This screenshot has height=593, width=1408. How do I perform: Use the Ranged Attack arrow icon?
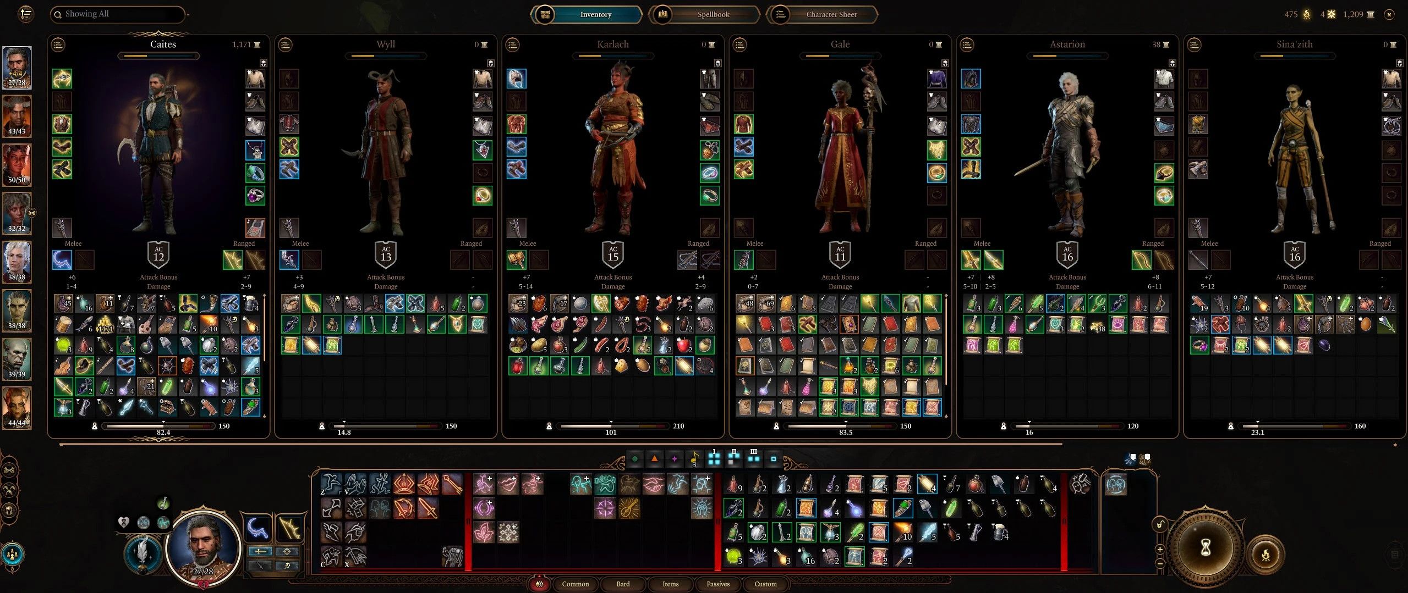[x=452, y=485]
